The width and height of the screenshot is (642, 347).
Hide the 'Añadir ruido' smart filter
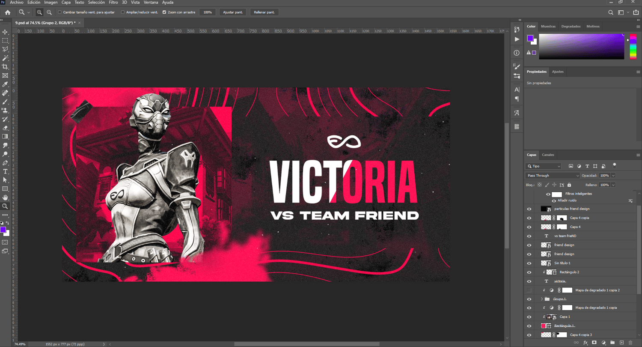click(x=554, y=200)
